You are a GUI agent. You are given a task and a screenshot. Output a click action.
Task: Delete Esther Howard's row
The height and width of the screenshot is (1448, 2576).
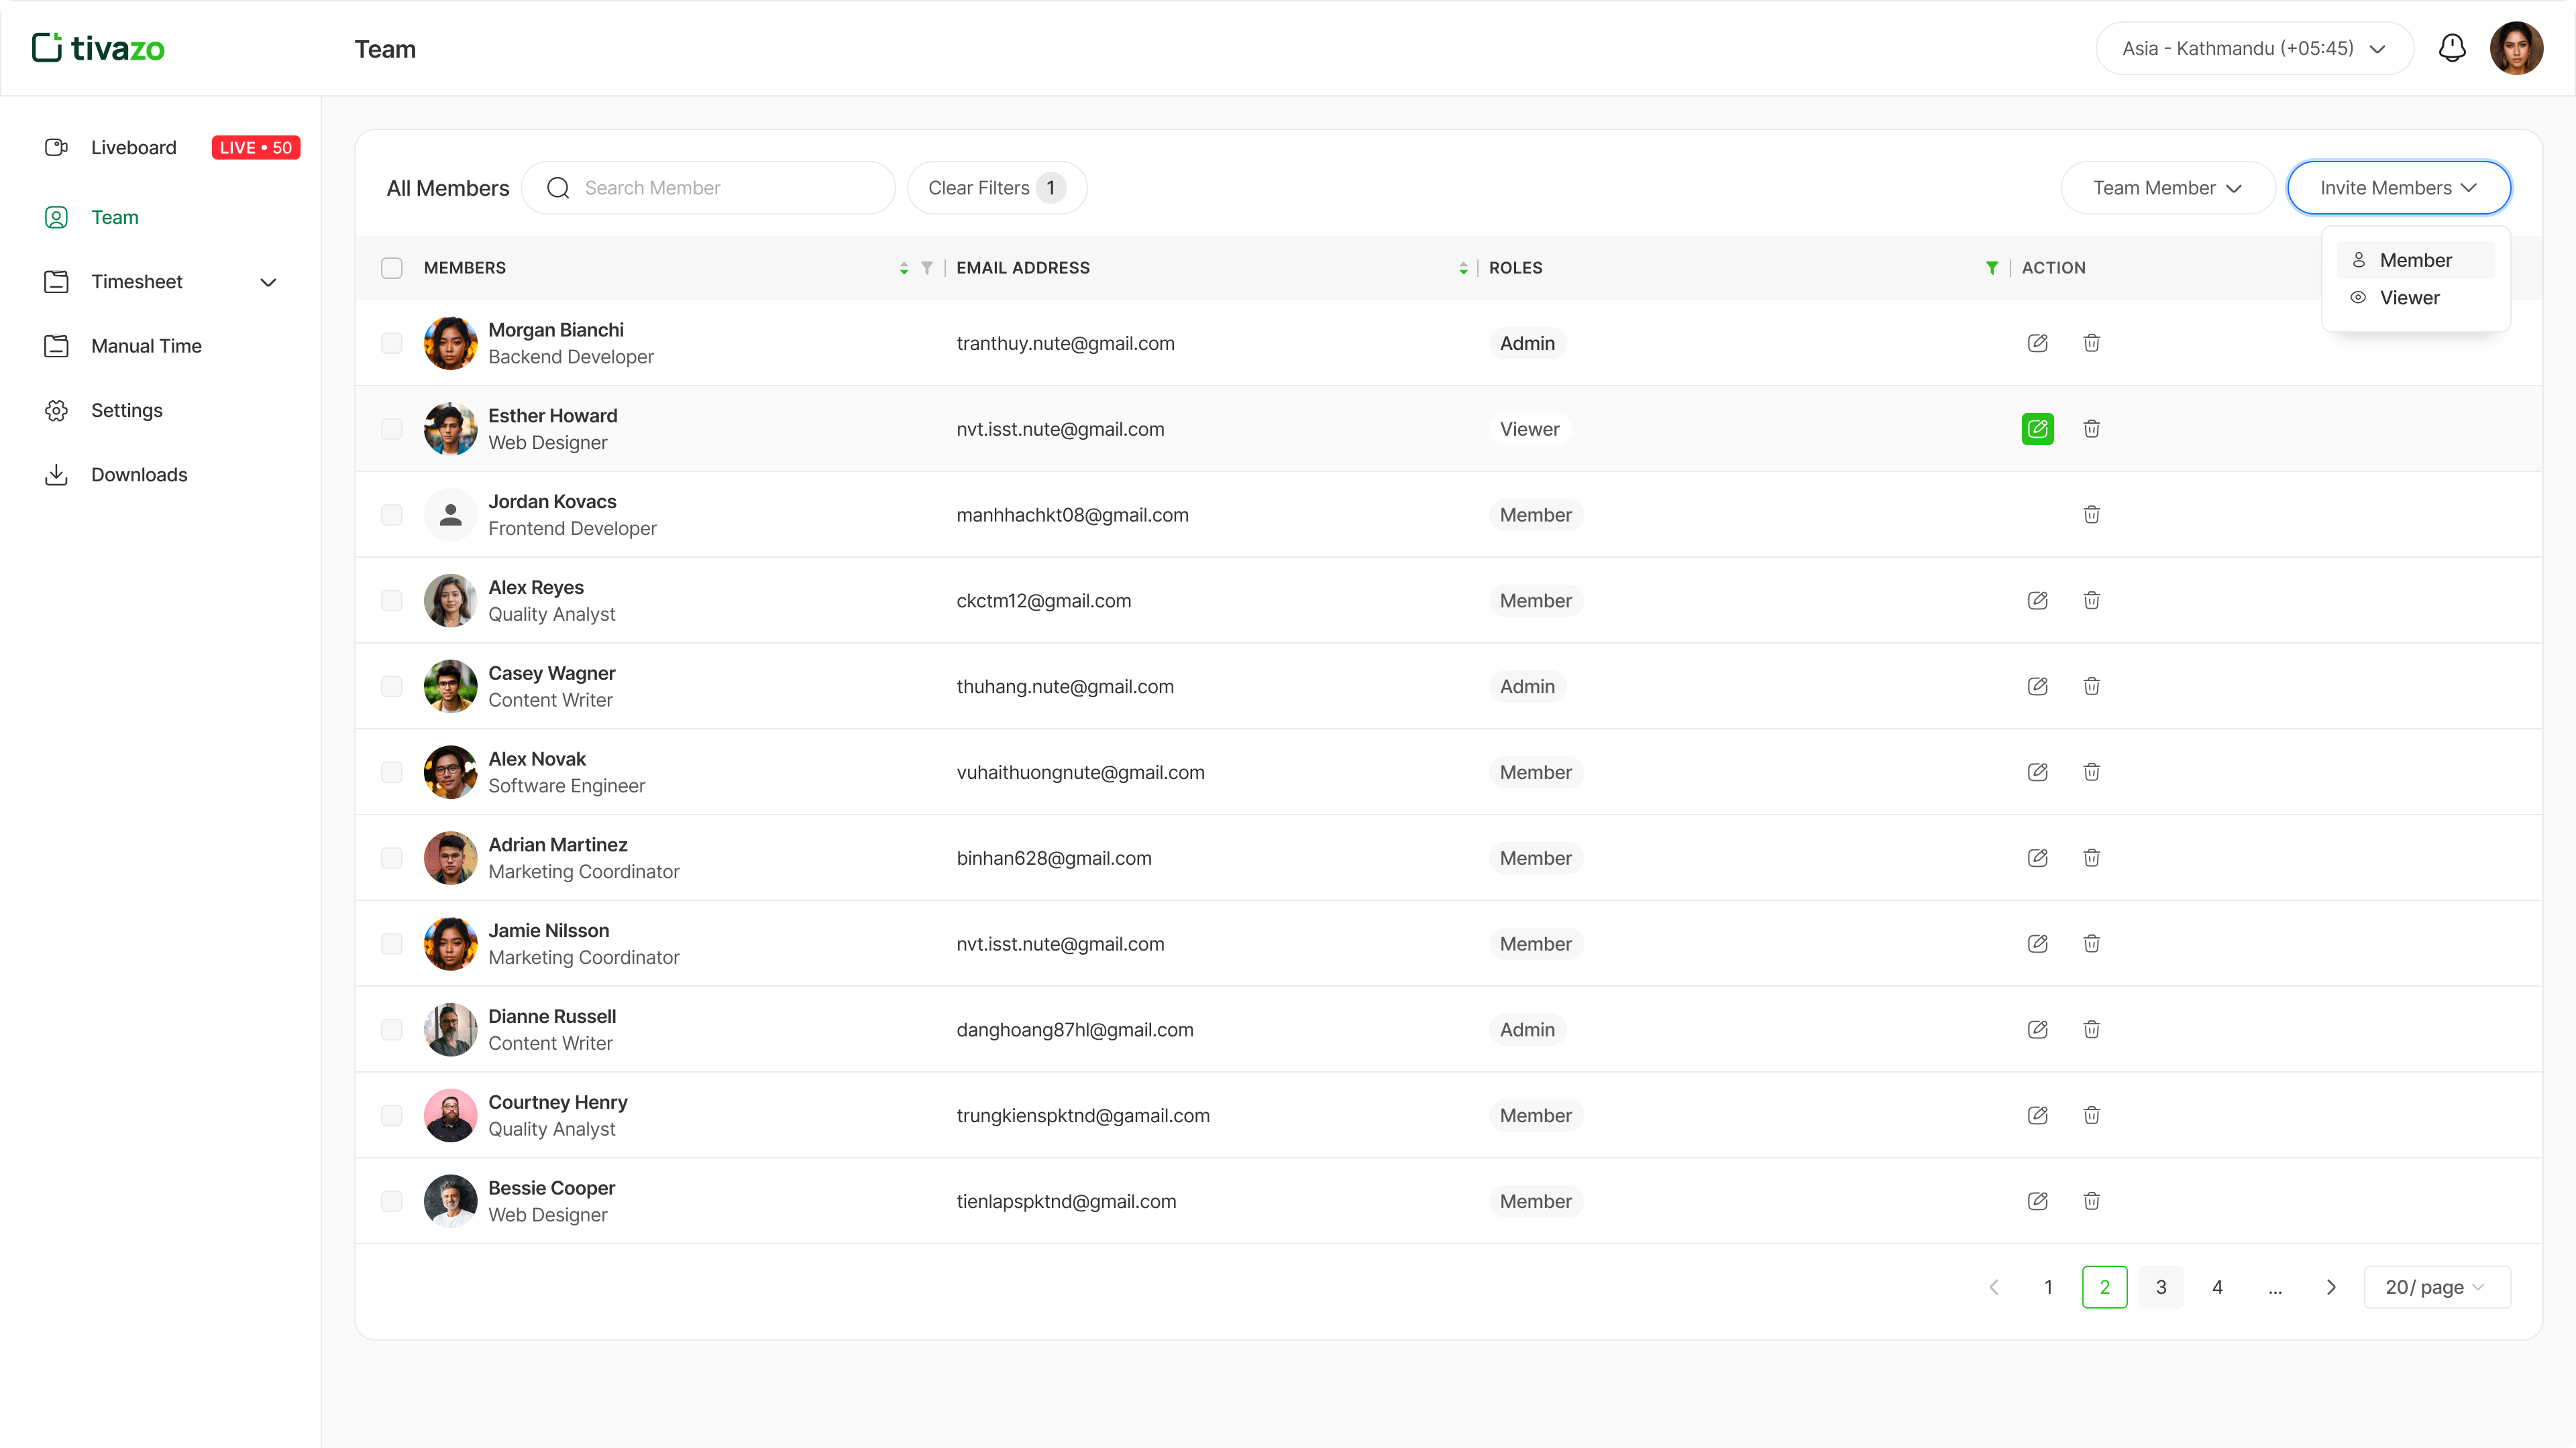coord(2091,429)
